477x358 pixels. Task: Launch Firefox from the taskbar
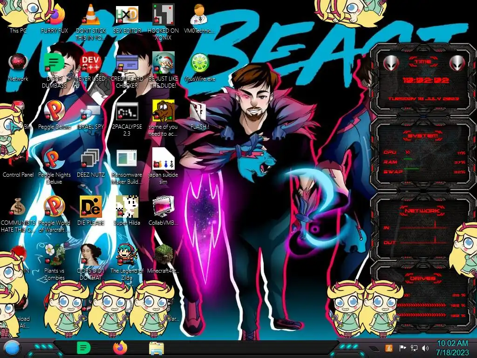[120, 348]
